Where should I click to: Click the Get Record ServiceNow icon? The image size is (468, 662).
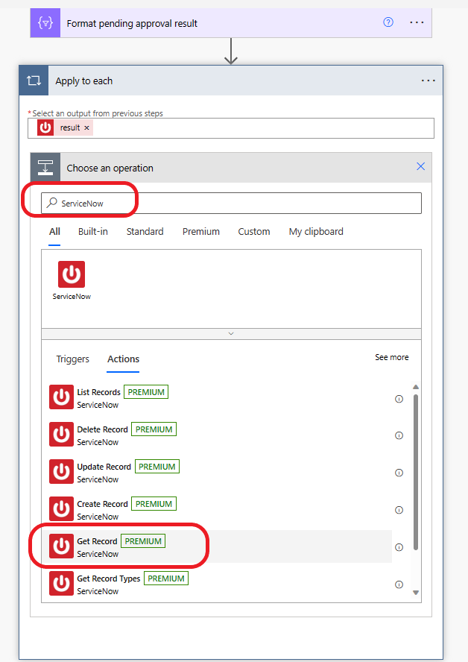click(61, 546)
